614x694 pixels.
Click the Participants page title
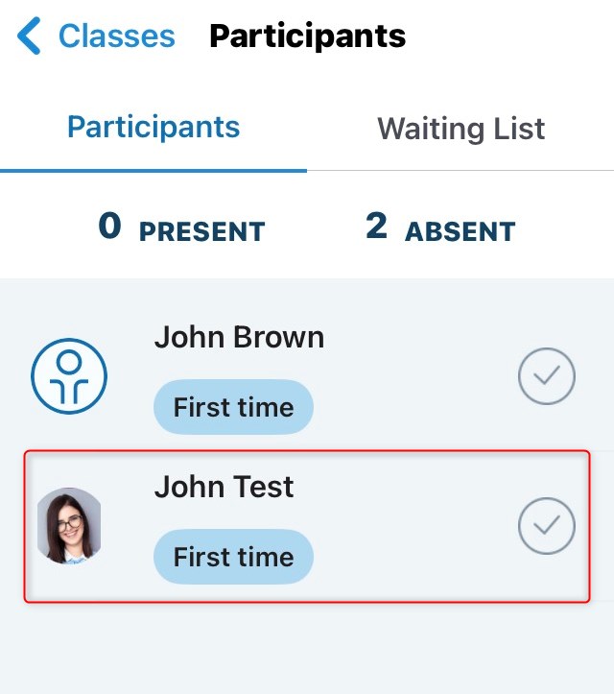coord(307,36)
